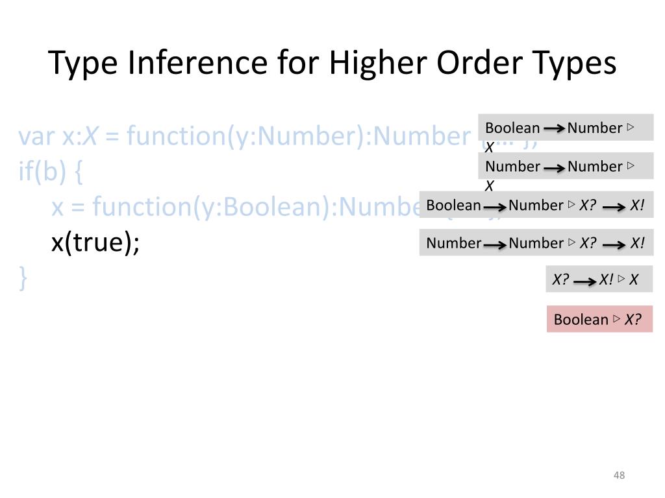Click the italic X below the first gray box
665x498 pixels.
click(x=490, y=147)
